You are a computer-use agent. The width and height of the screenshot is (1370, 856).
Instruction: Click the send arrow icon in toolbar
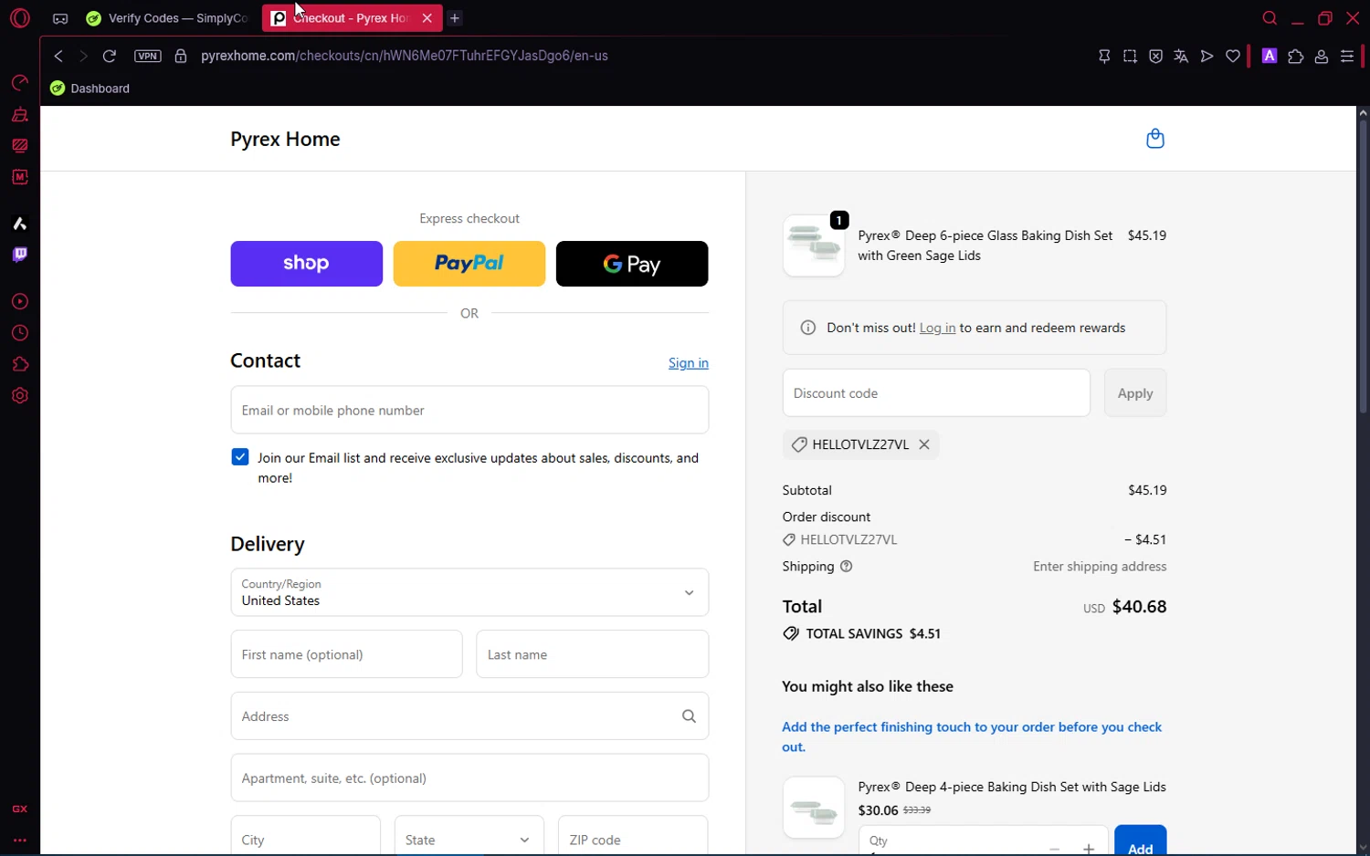point(1207,57)
